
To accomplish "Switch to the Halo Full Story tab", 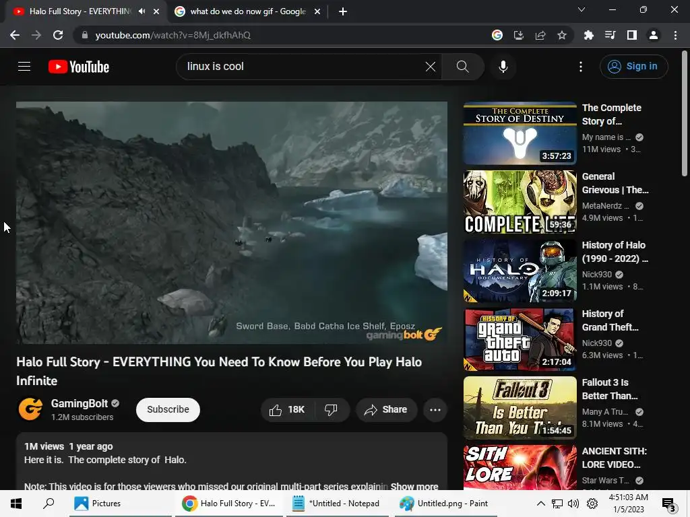I will (80, 11).
